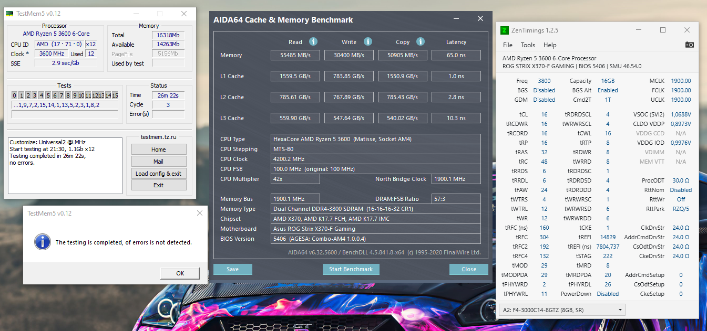Click the test sequence list in TestMem5

(65, 105)
